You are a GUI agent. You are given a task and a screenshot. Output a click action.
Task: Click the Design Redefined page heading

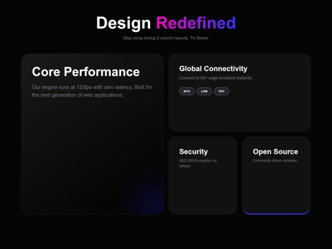coord(166,23)
